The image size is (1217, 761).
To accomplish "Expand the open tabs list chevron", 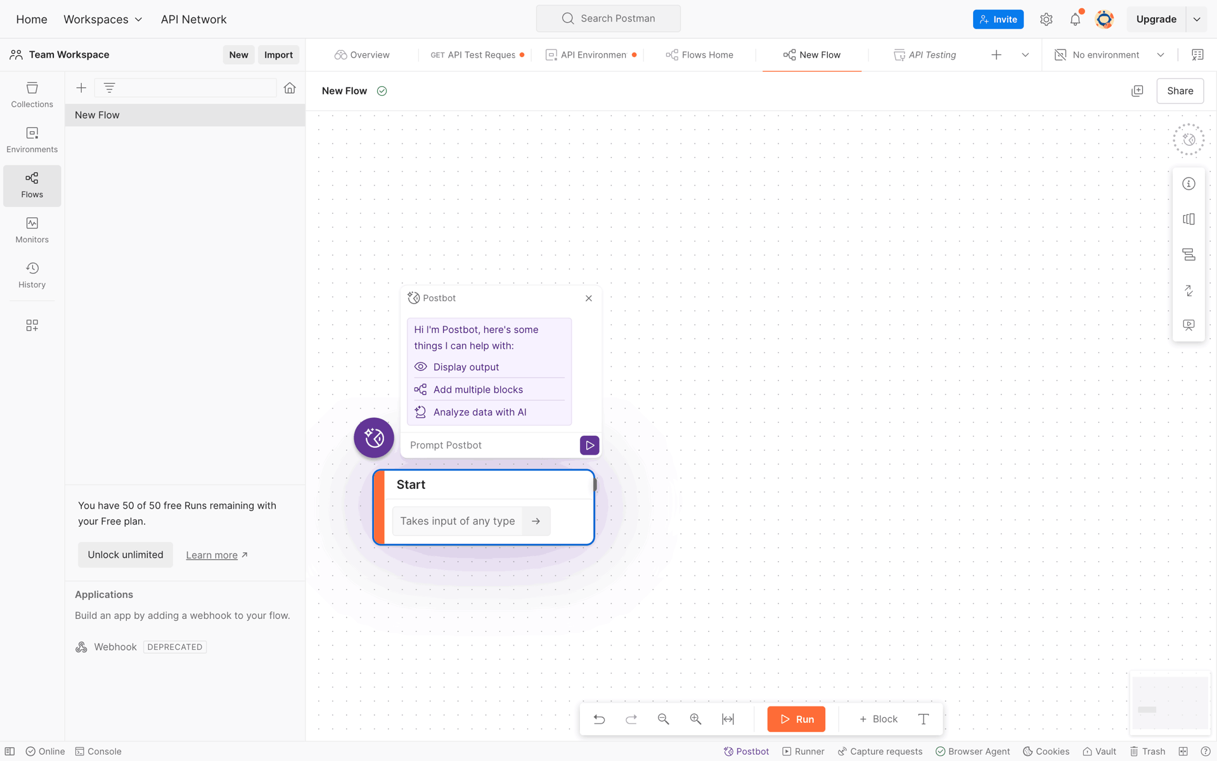I will coord(1025,55).
